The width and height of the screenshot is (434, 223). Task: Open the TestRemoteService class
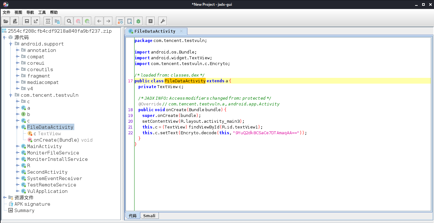tap(52, 185)
